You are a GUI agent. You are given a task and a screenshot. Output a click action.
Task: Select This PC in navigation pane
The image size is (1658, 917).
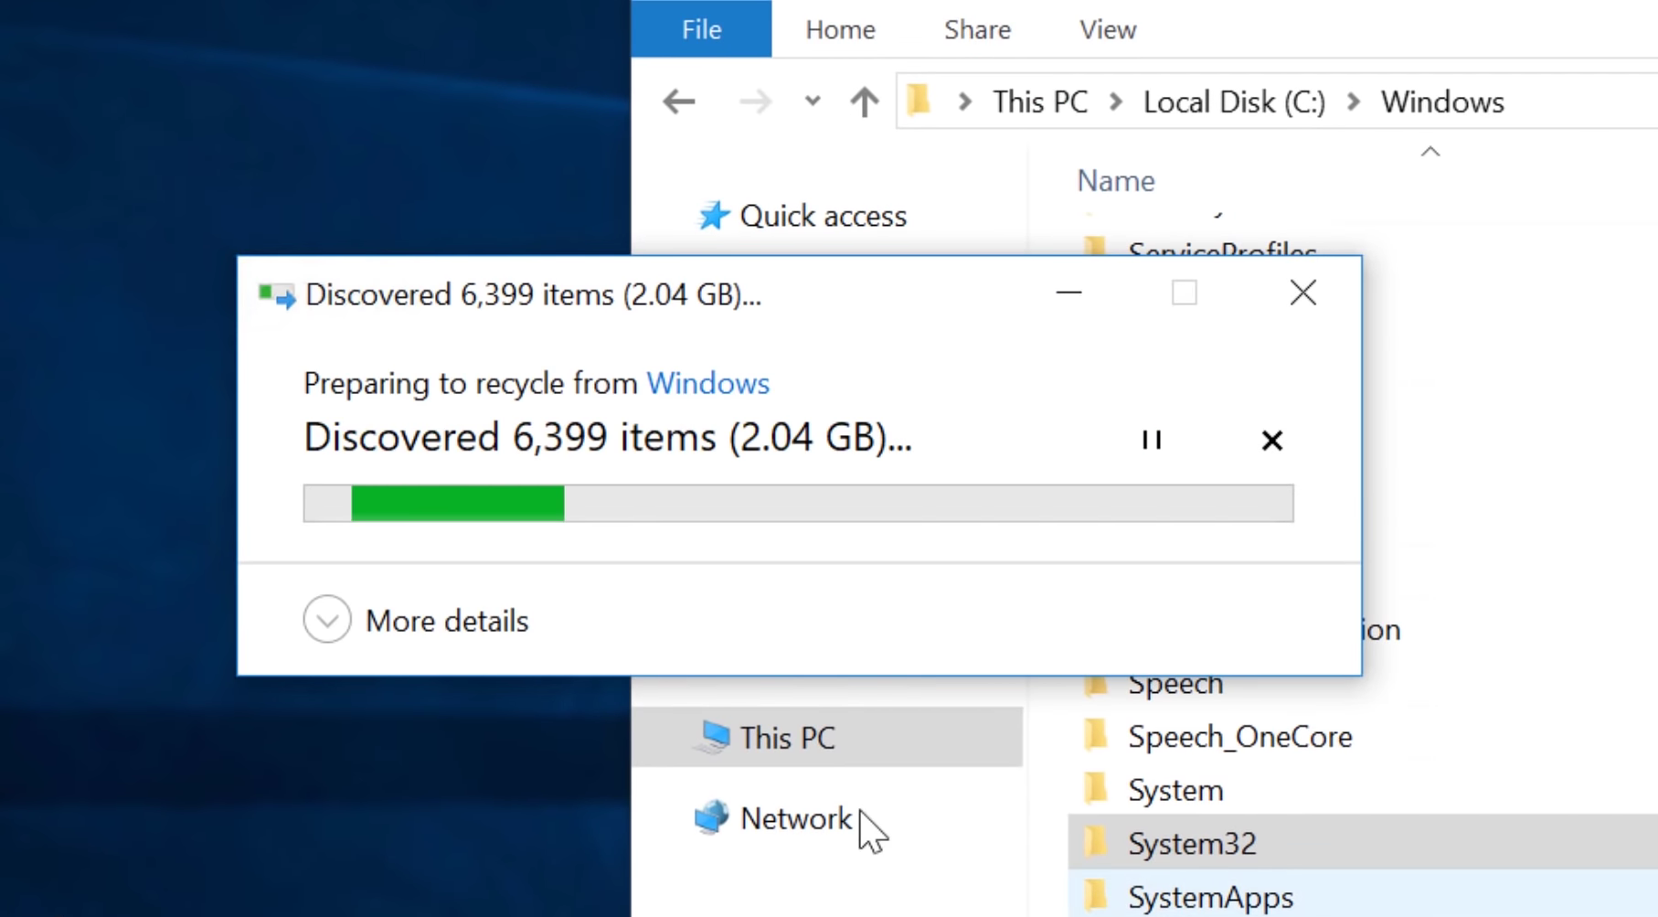(x=826, y=737)
